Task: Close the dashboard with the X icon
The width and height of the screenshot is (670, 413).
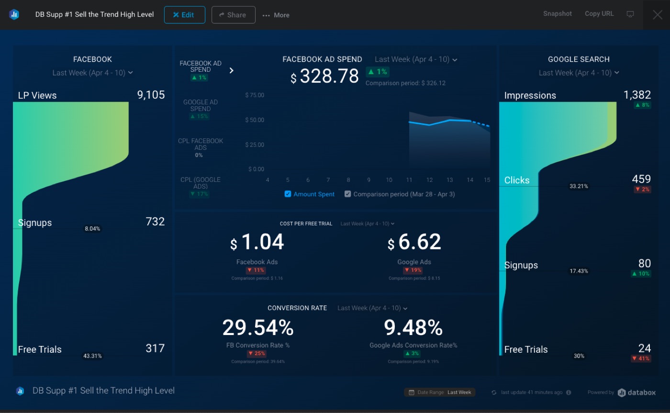Action: (x=658, y=15)
